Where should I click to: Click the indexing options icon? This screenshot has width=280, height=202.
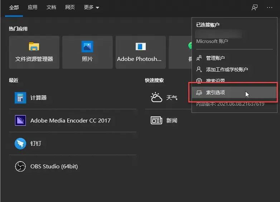(199, 92)
